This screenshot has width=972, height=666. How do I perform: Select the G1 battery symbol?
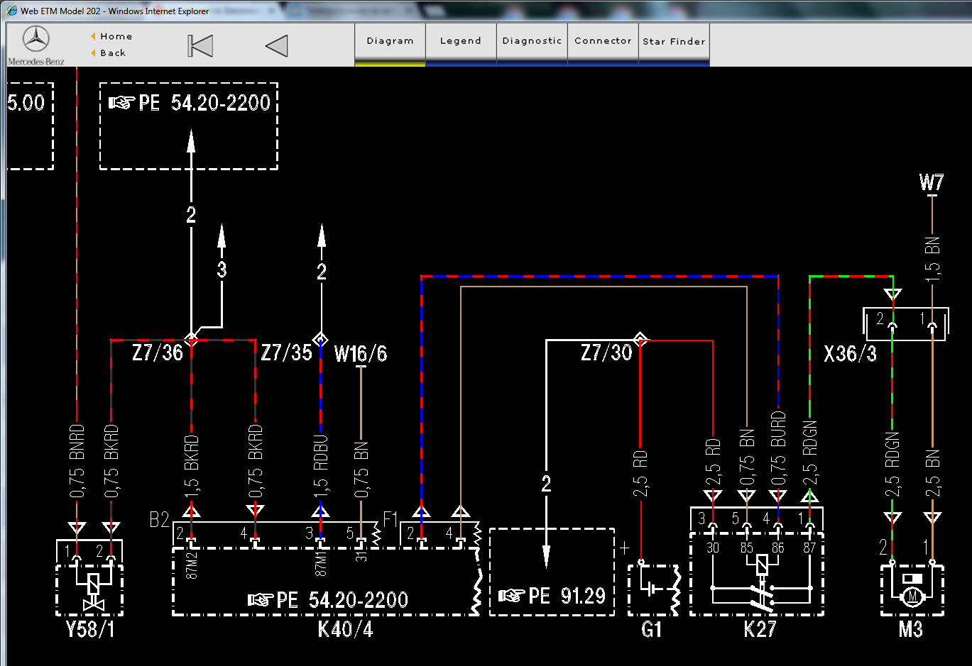point(655,589)
